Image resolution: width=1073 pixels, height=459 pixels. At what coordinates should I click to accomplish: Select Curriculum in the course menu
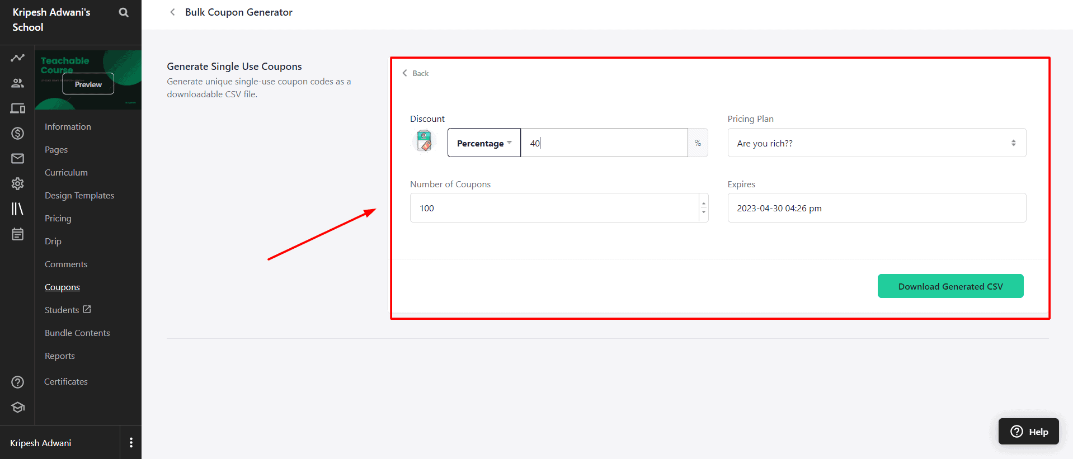66,173
